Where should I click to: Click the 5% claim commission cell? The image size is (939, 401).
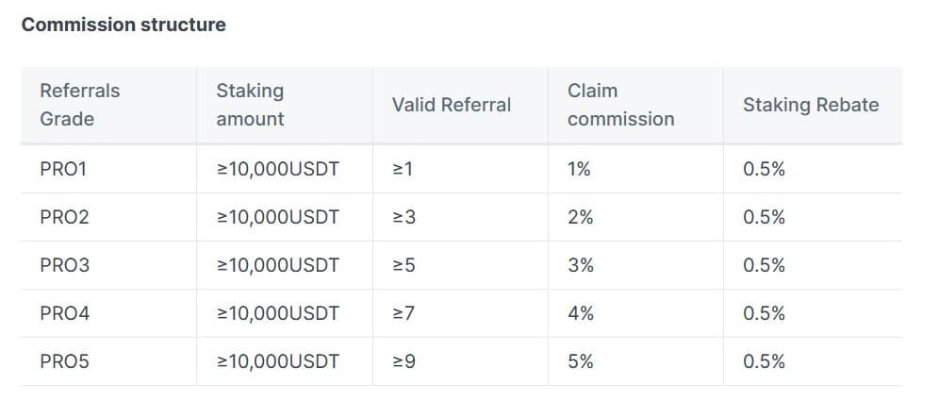click(x=581, y=361)
